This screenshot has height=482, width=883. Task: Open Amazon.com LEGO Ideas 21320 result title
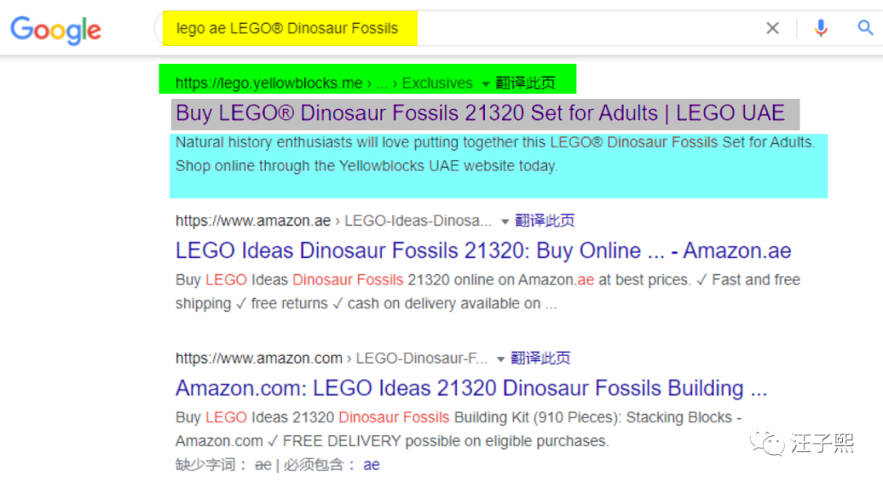point(472,389)
